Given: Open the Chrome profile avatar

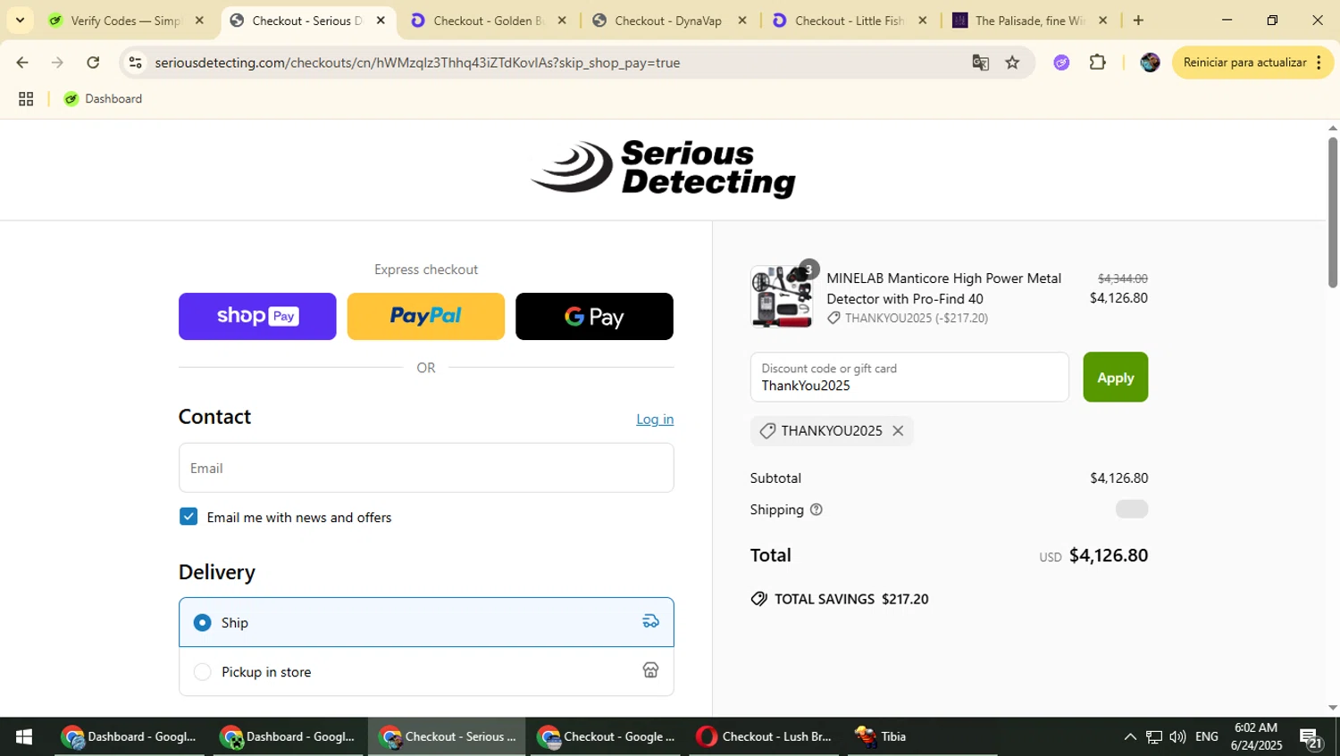Looking at the screenshot, I should pyautogui.click(x=1150, y=62).
